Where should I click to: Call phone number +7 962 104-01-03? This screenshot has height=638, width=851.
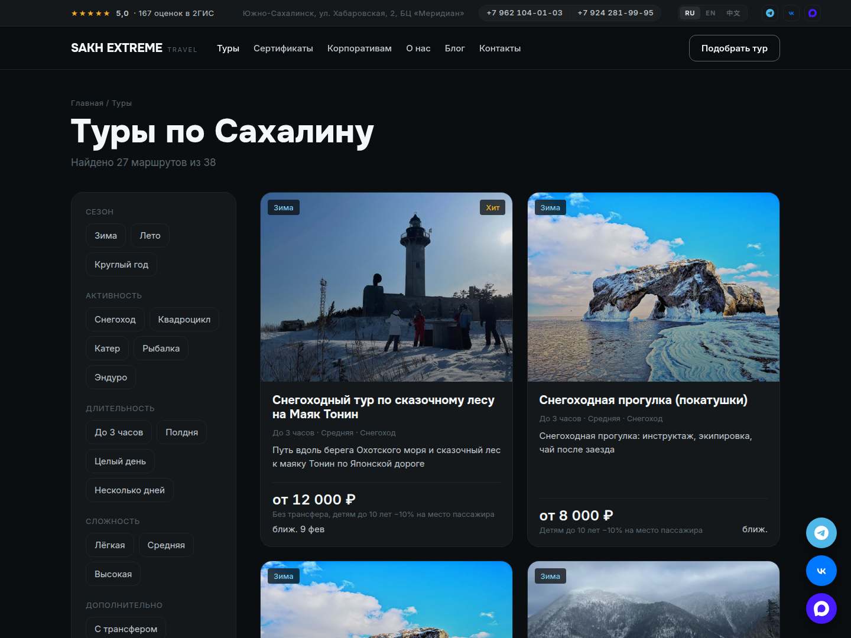524,13
